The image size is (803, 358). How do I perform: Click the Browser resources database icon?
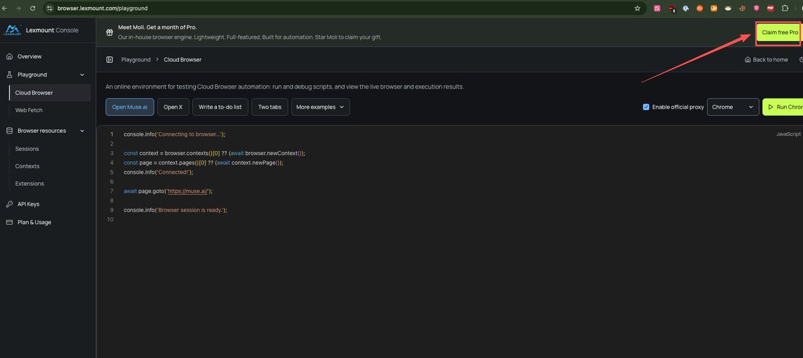point(9,131)
